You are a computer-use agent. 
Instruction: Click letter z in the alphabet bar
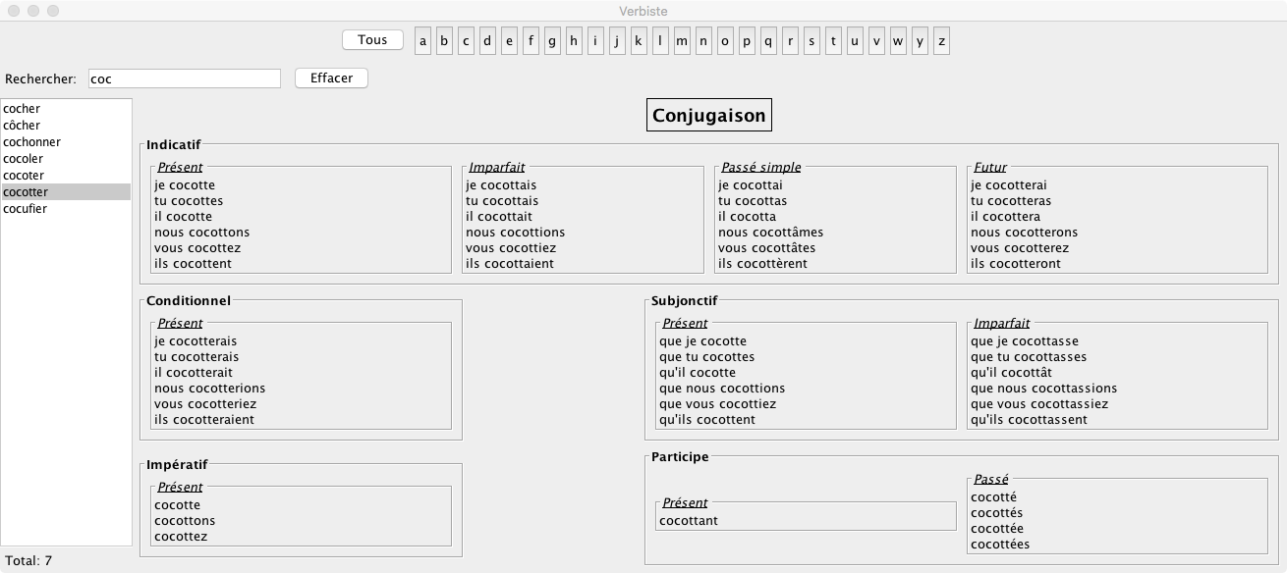[941, 41]
